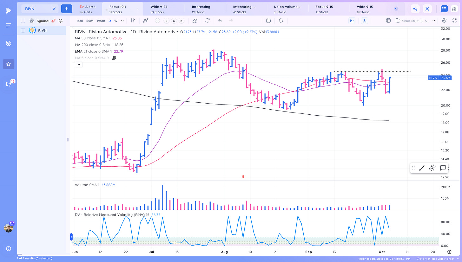Collapse the indicator legend arrow
This screenshot has height=262, width=462.
79,65
